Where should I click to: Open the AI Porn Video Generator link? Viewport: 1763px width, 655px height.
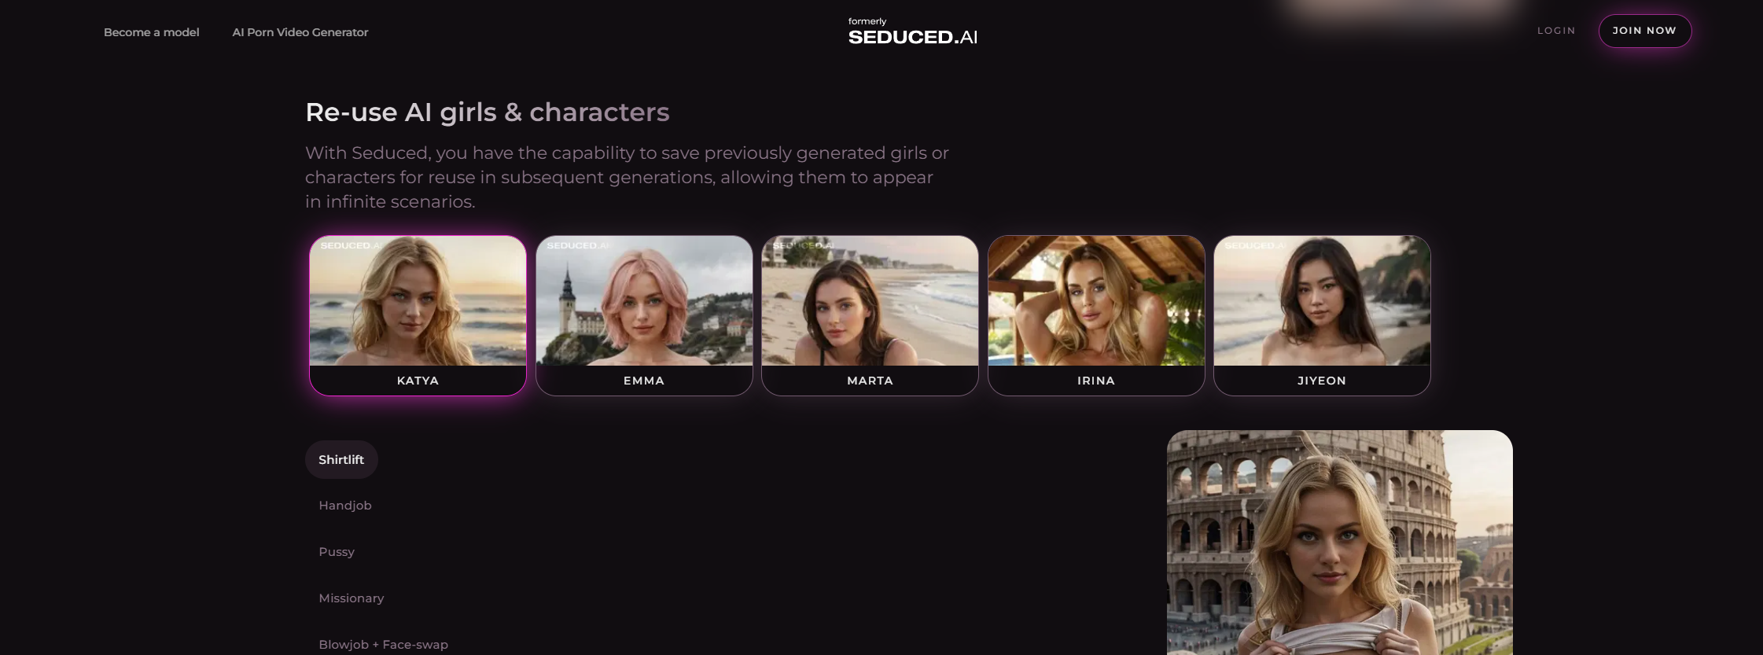[x=300, y=32]
